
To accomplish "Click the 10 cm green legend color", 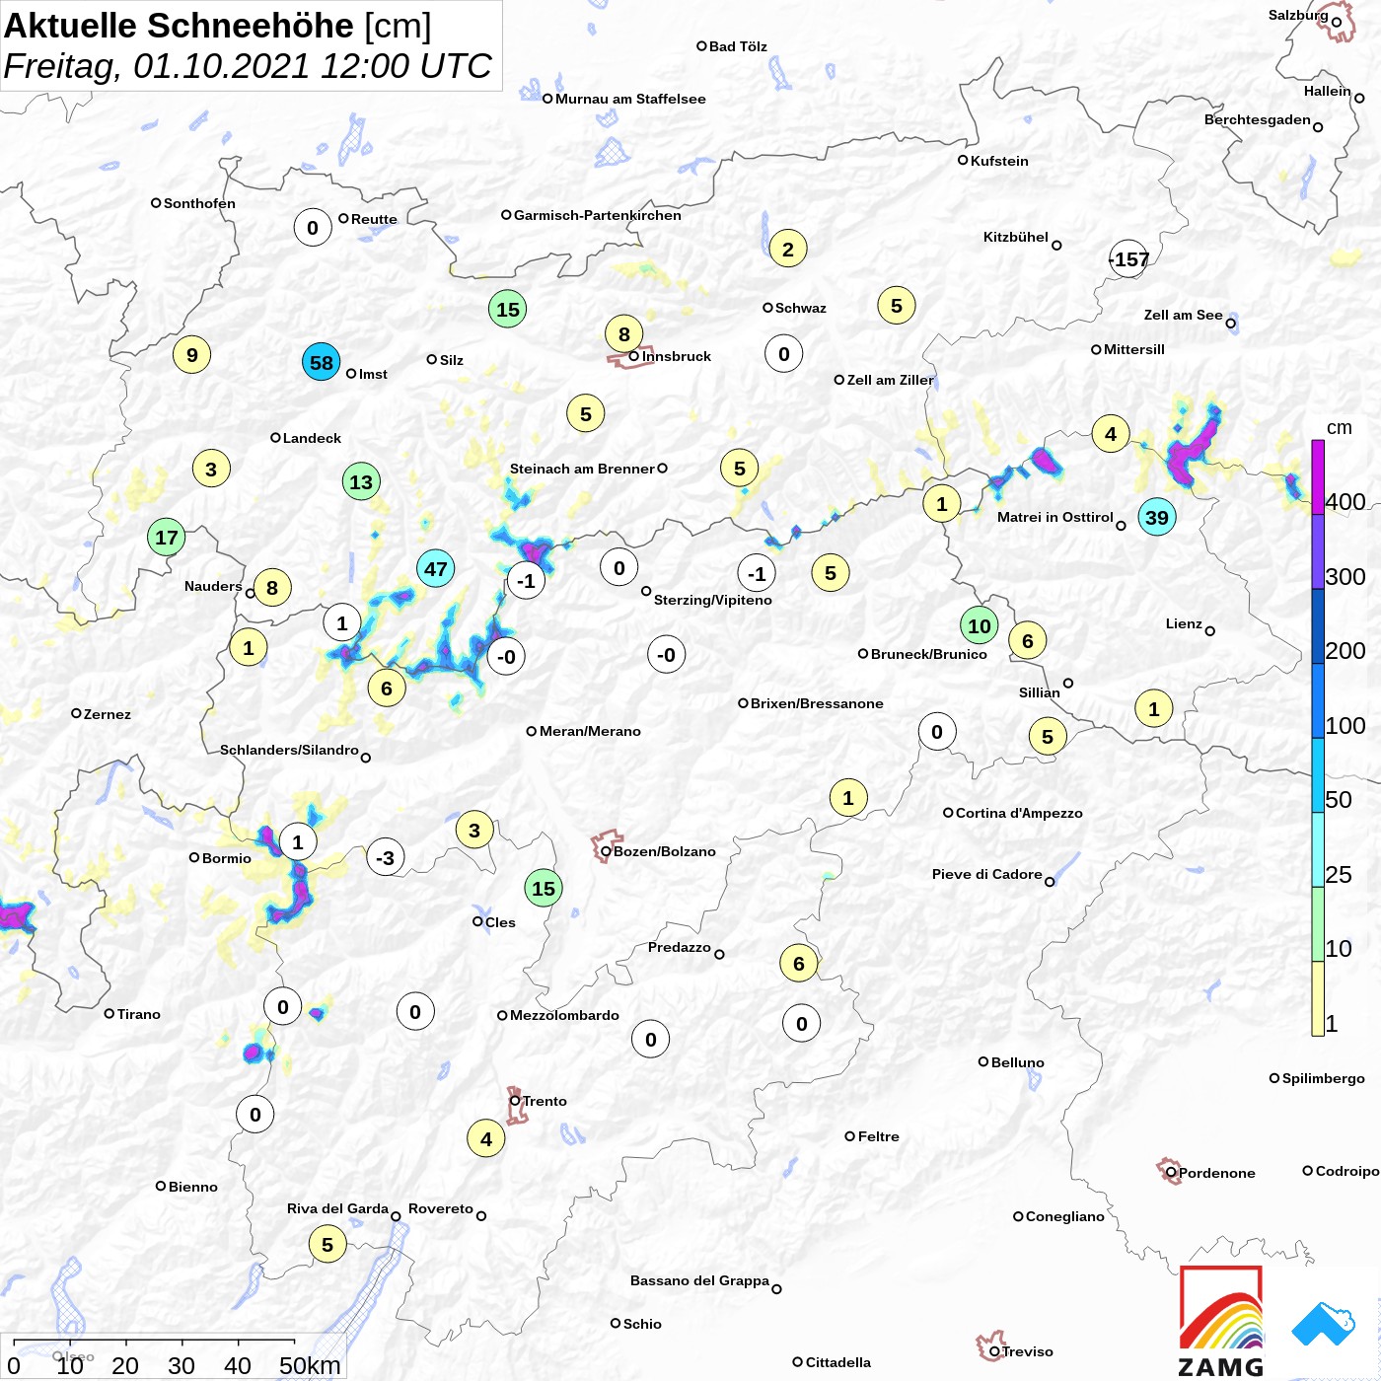I will [x=1318, y=924].
